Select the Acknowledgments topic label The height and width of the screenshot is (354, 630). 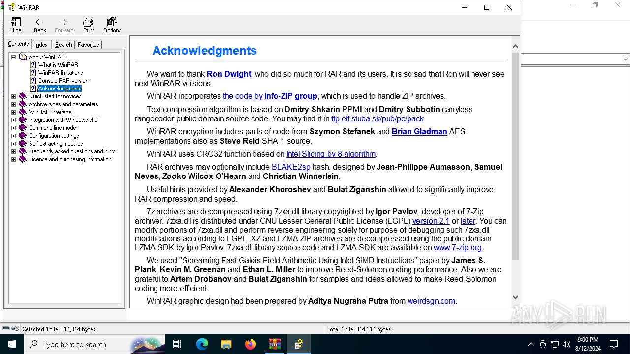(60, 88)
